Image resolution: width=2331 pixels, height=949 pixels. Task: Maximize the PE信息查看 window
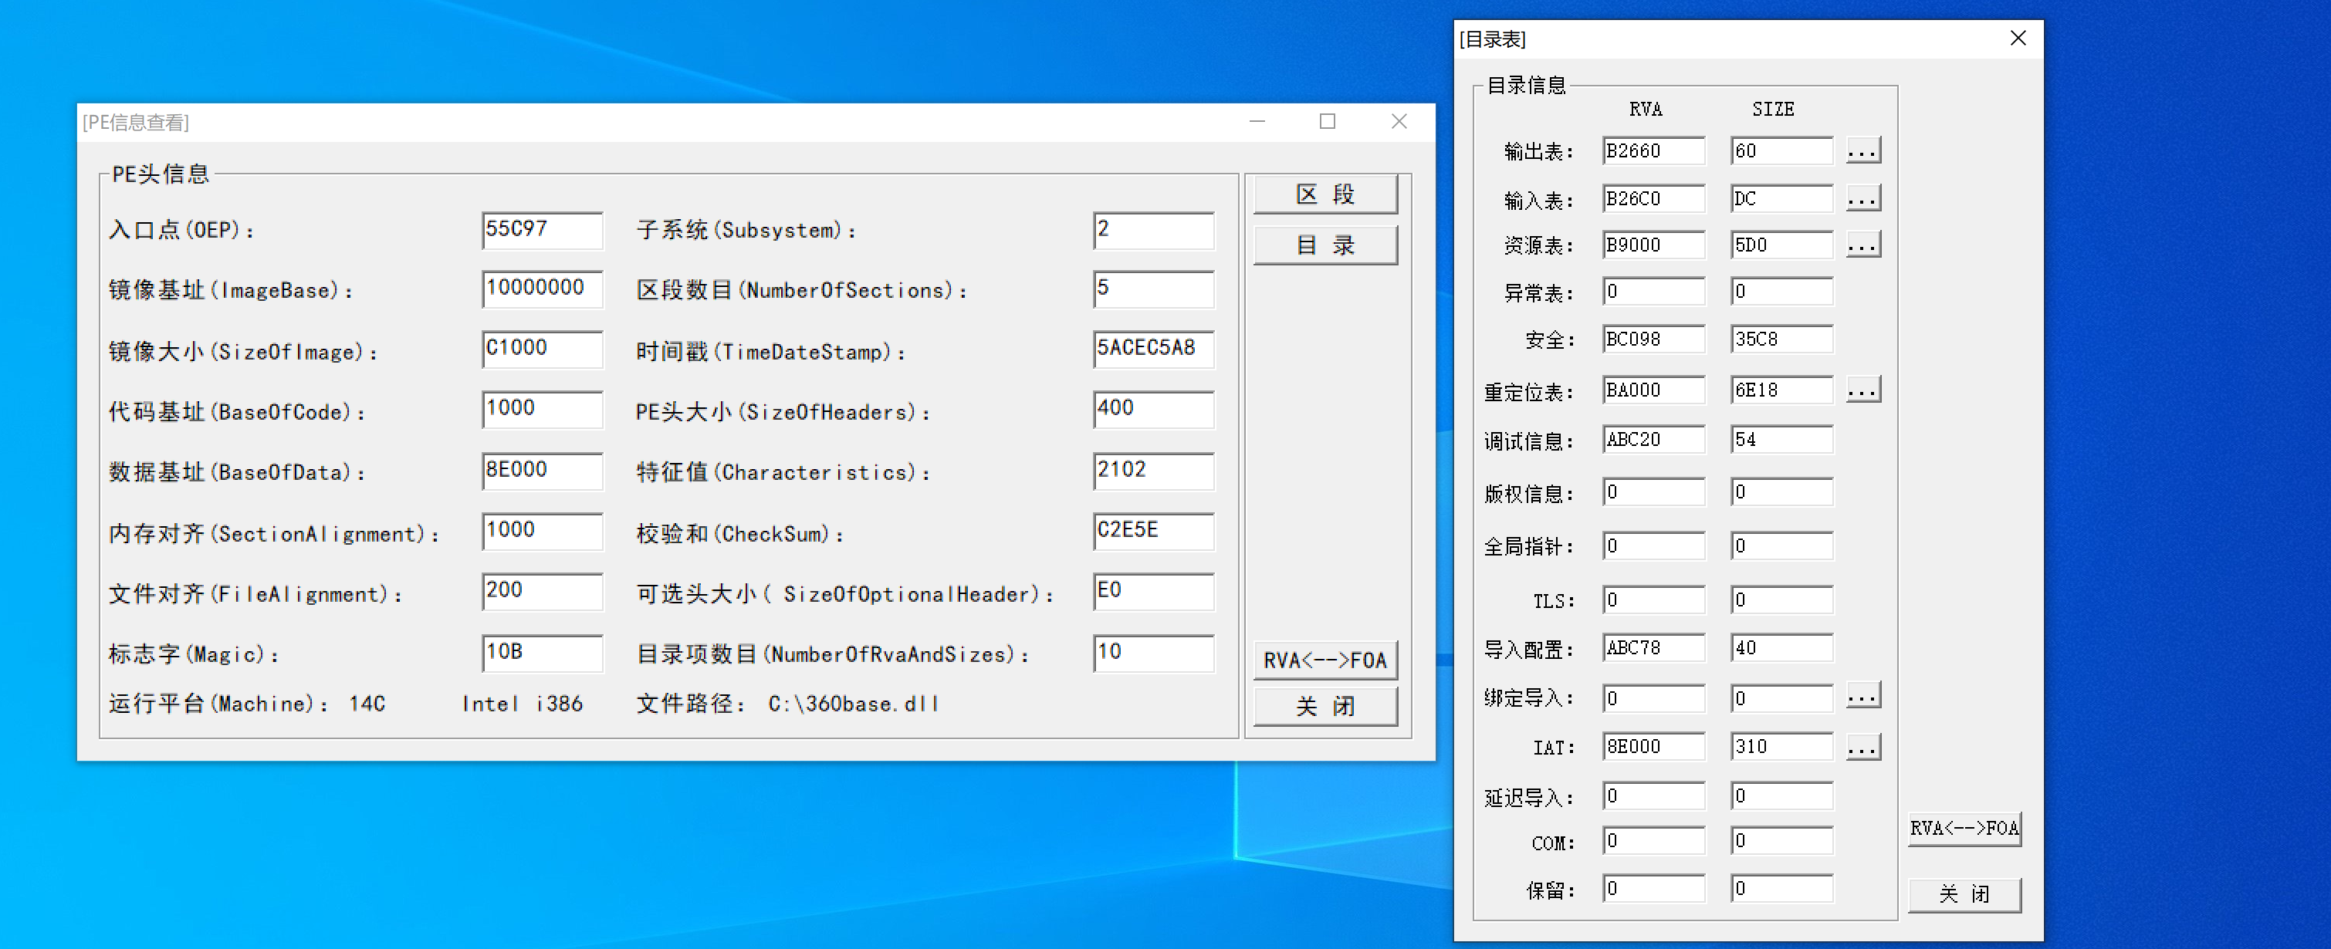tap(1327, 121)
